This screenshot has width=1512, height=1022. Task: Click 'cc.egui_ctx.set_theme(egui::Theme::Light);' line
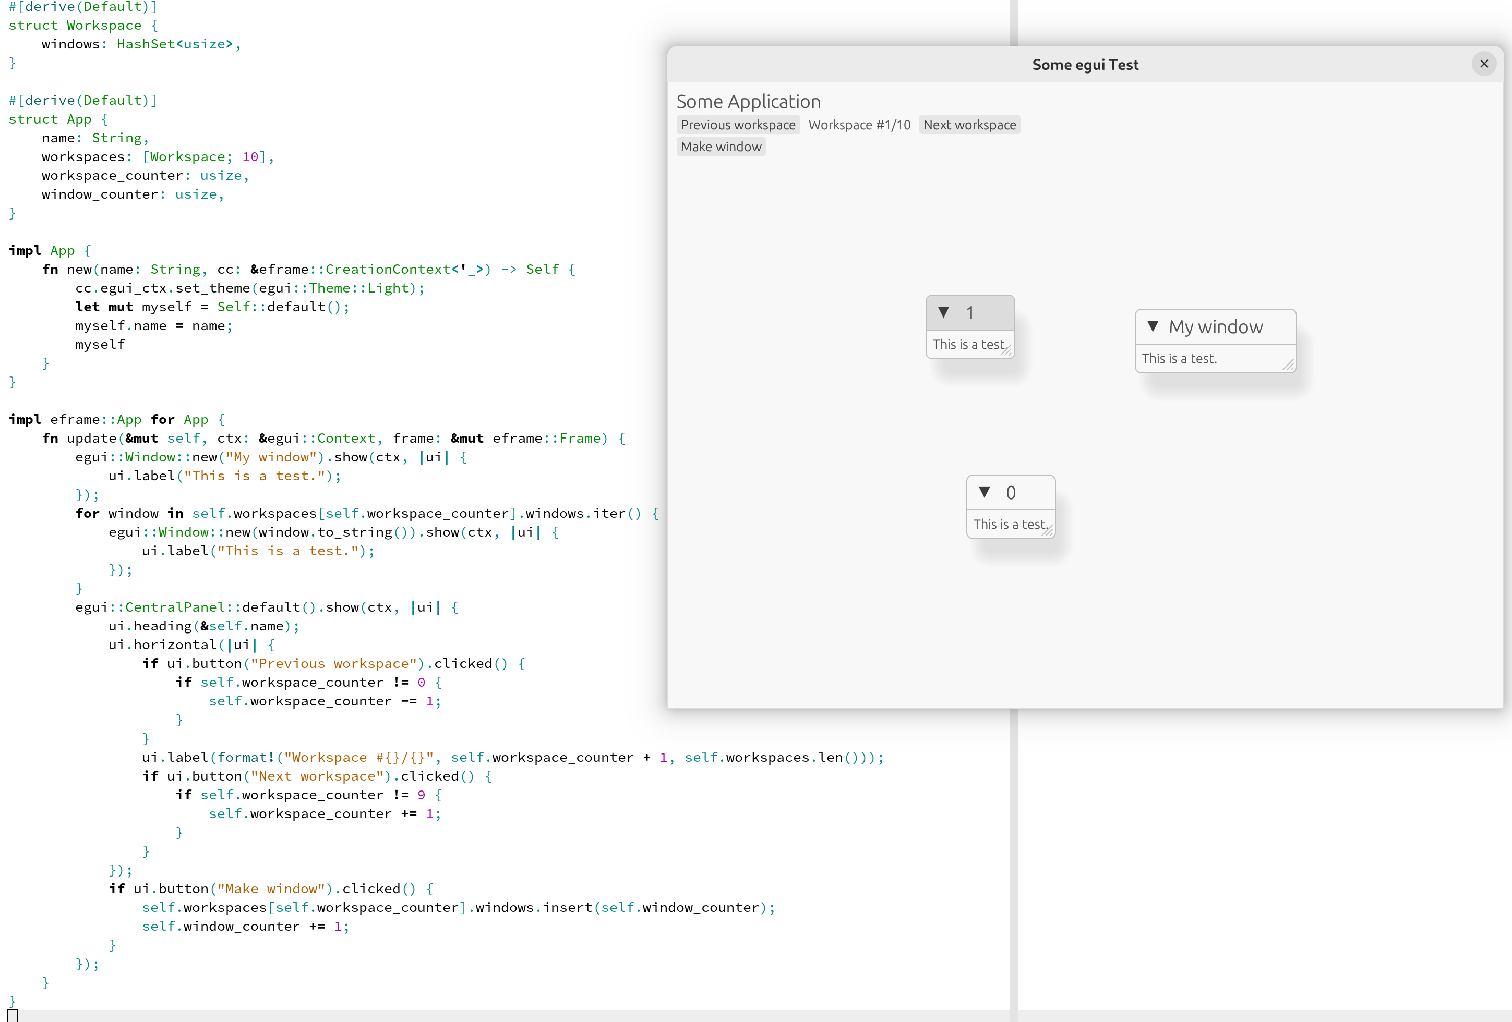coord(250,288)
